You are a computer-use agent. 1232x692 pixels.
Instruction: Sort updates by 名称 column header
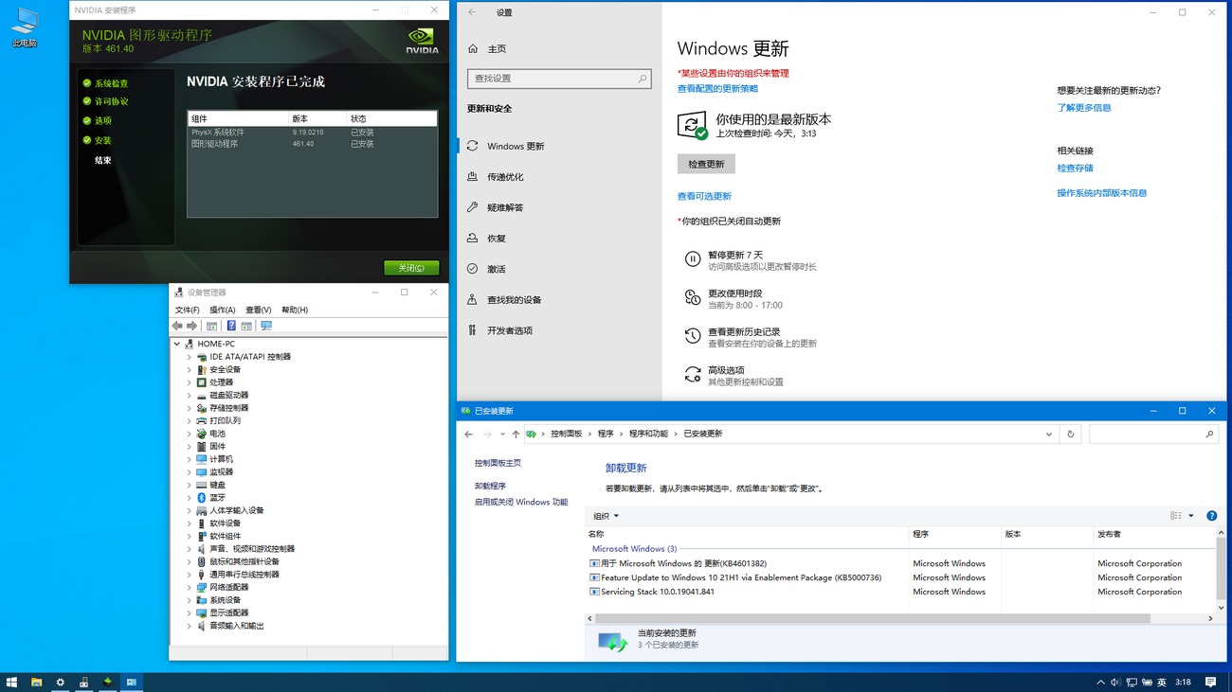pos(747,534)
